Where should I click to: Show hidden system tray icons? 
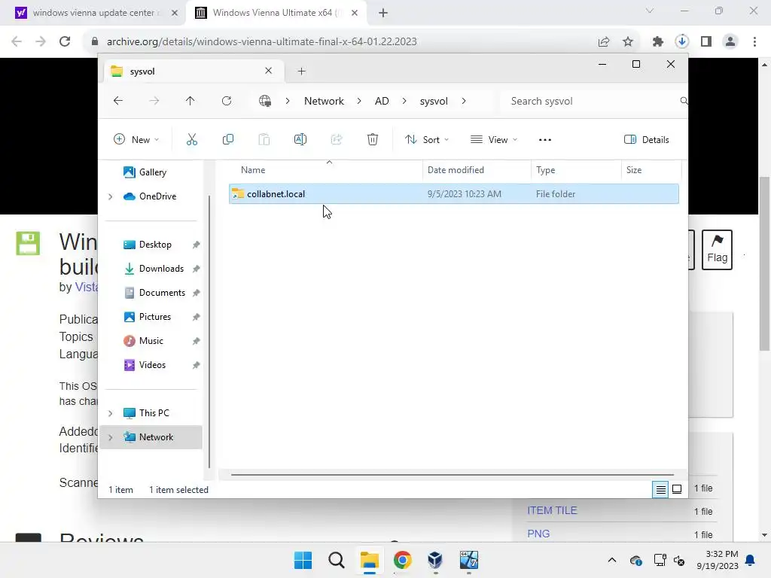pos(611,560)
